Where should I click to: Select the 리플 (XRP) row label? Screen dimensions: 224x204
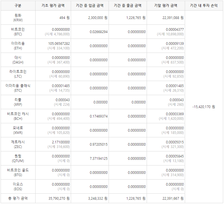pyautogui.click(x=18, y=102)
